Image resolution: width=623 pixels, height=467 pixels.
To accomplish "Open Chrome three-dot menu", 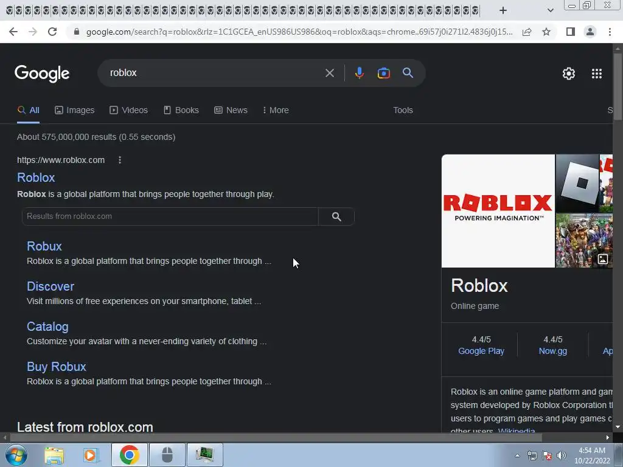I will click(x=610, y=32).
